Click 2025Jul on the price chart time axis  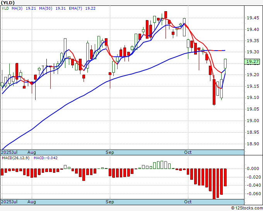9,152
